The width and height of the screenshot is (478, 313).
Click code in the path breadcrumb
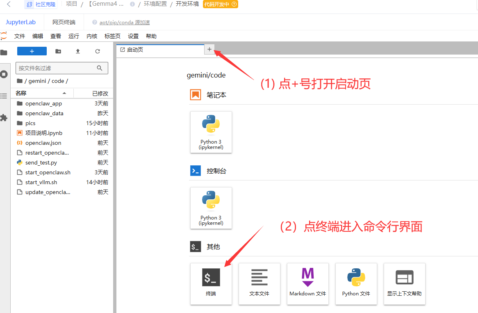point(58,81)
